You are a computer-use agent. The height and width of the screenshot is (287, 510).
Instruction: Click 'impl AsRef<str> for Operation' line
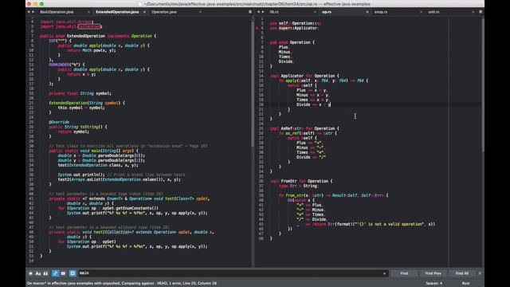304,128
